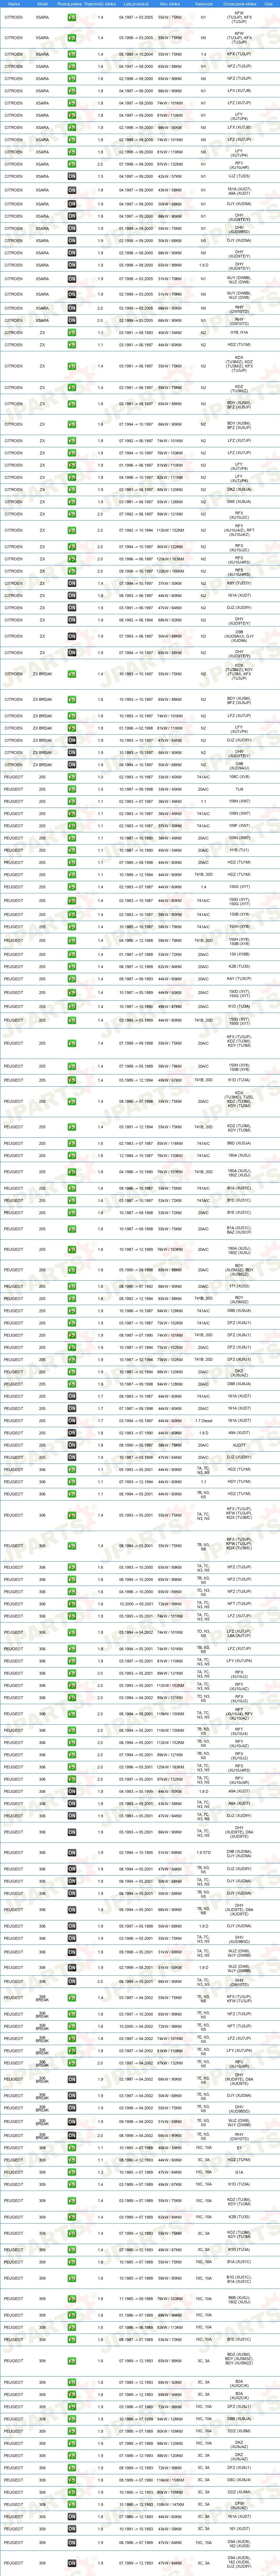Screen dimensions: 280x2576
Task: Click the Nadwozie column header
Action: [x=203, y=4]
